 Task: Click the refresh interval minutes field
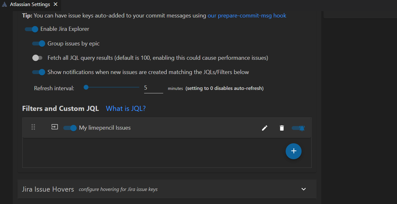pyautogui.click(x=154, y=88)
